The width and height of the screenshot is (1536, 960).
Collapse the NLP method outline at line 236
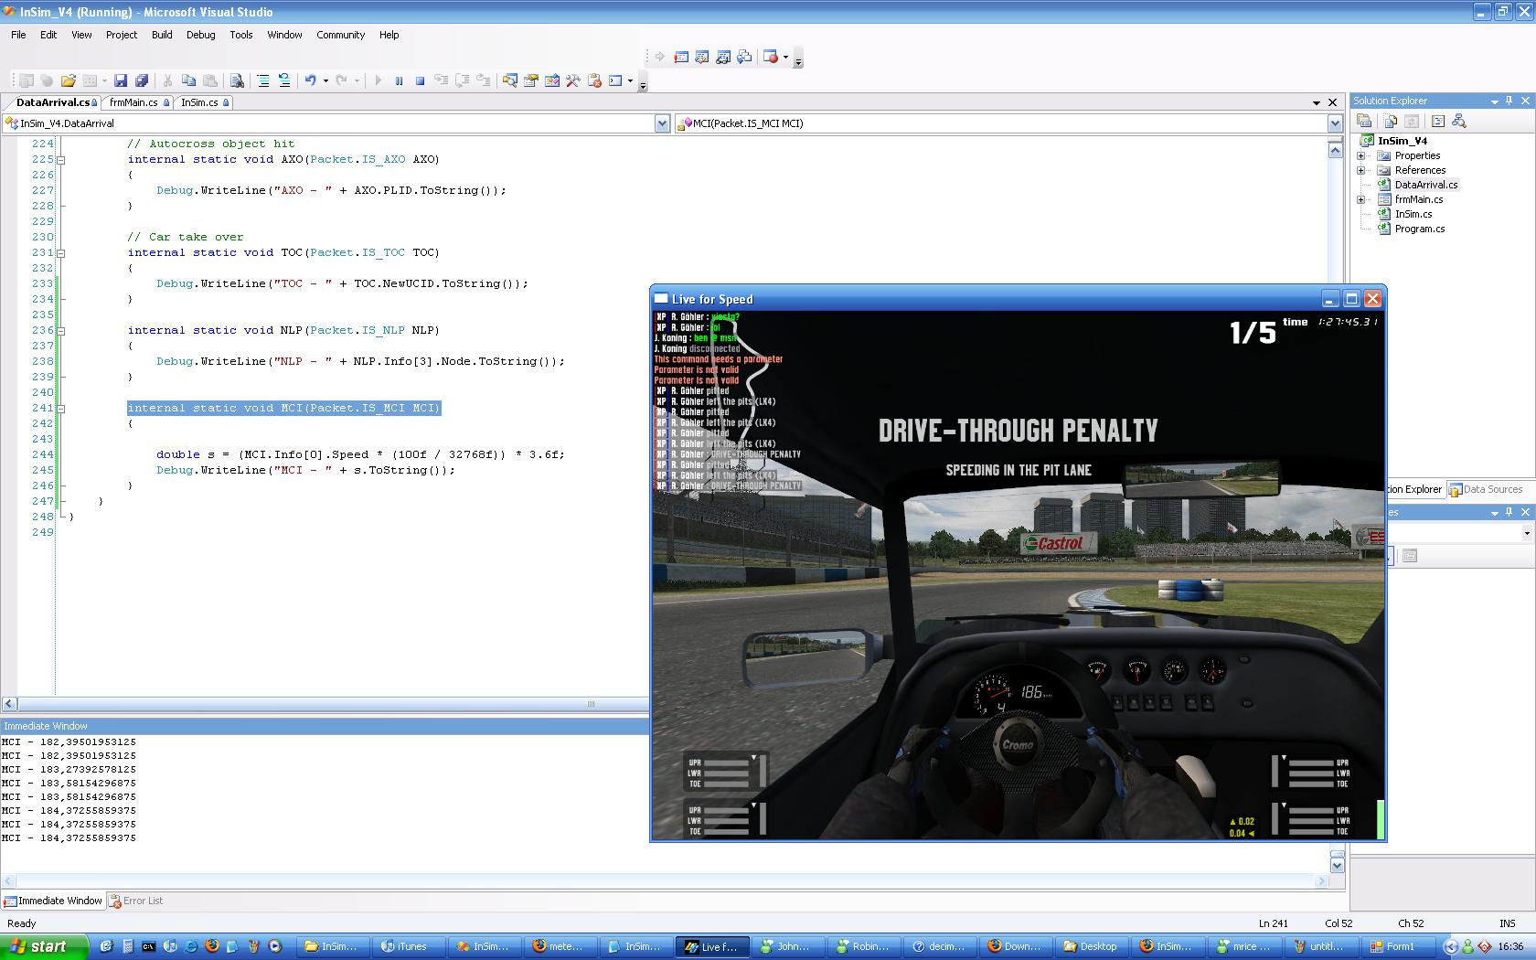[60, 330]
